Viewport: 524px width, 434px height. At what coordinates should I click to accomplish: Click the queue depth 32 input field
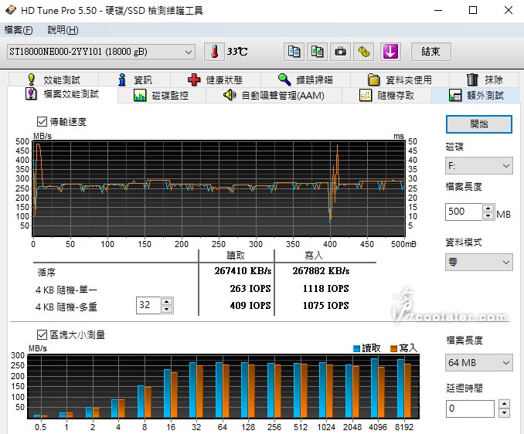point(148,305)
